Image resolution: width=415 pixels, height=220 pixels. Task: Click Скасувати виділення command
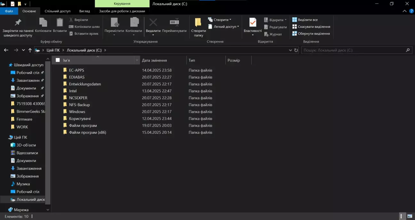coord(311,27)
